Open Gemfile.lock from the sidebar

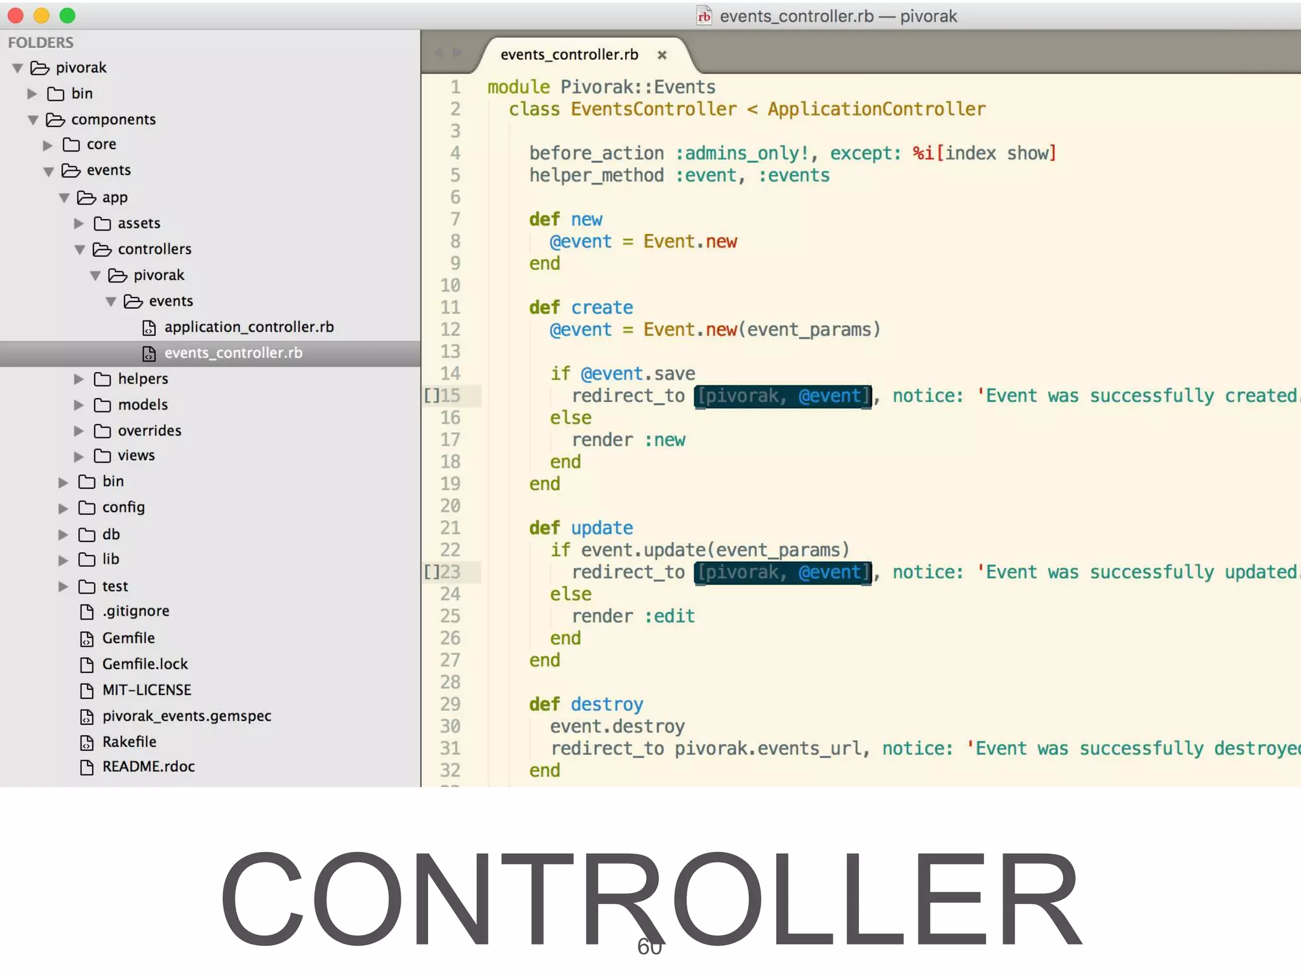tap(145, 664)
